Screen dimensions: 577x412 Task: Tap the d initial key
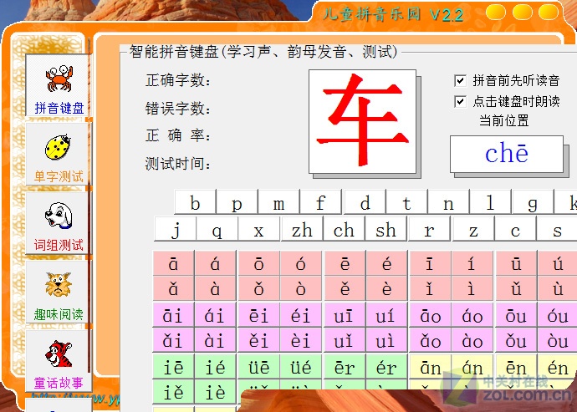coord(365,202)
